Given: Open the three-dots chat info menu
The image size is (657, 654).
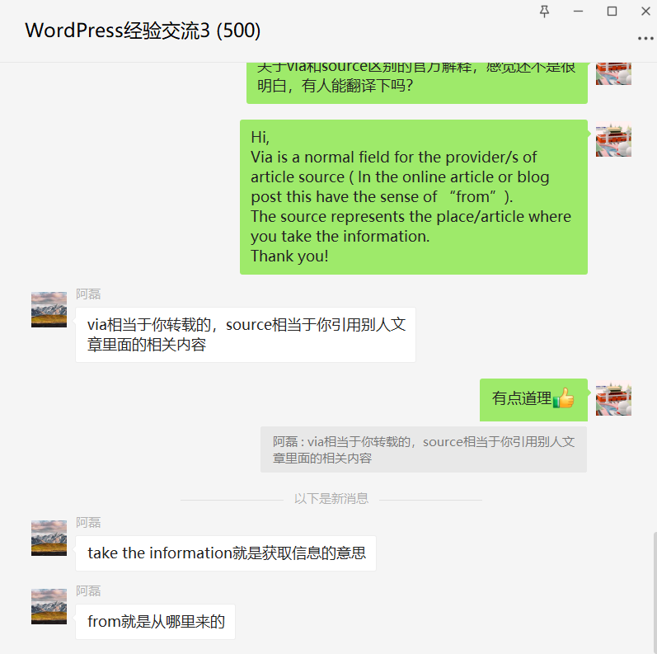Looking at the screenshot, I should [645, 39].
